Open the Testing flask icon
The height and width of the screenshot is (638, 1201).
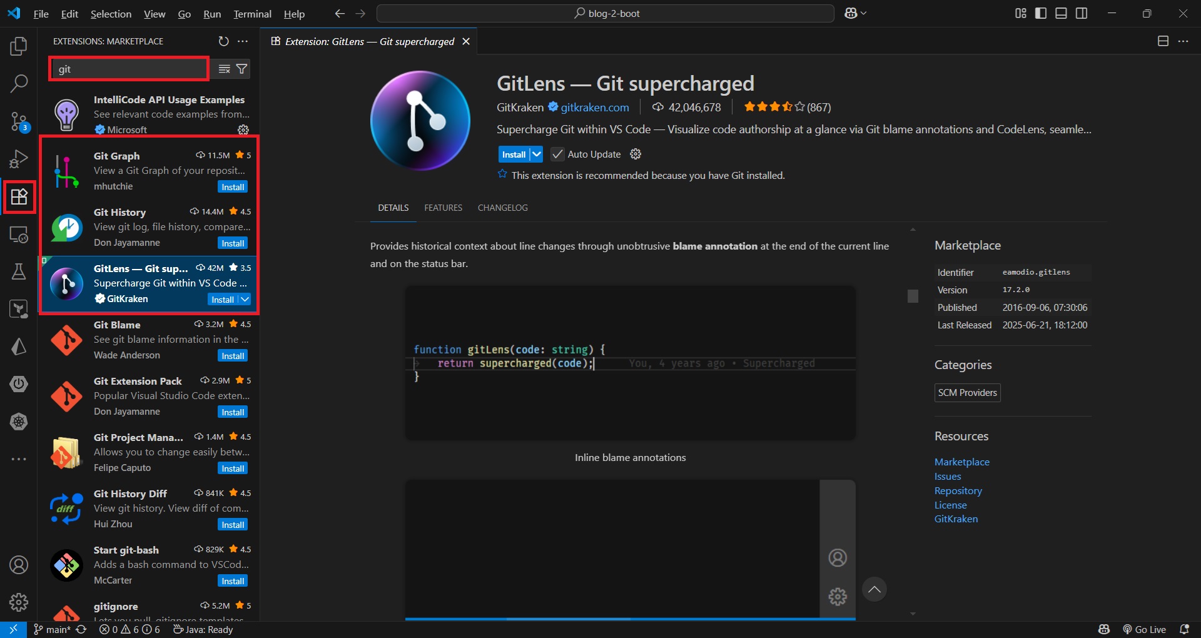click(x=19, y=271)
